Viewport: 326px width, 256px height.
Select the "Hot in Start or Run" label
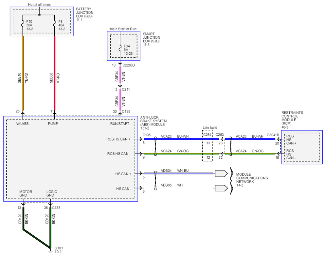tap(122, 29)
